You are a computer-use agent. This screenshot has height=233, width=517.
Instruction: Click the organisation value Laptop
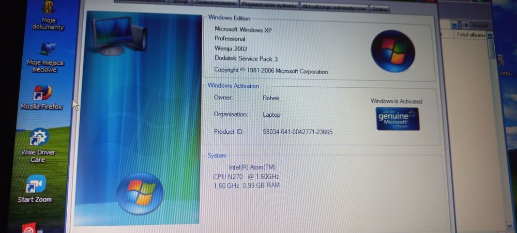(x=271, y=115)
